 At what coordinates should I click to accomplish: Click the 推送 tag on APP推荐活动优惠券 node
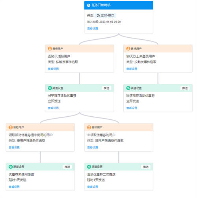(x=106, y=88)
